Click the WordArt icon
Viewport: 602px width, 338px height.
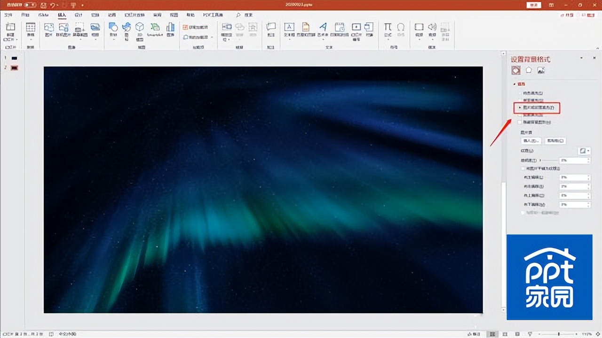[x=323, y=27]
